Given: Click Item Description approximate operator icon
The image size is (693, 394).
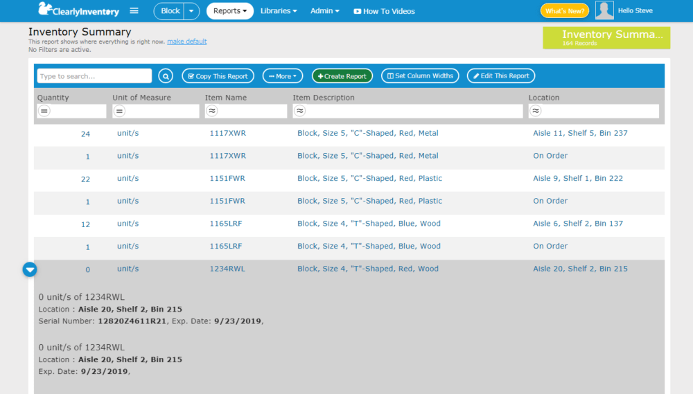Looking at the screenshot, I should coord(300,111).
